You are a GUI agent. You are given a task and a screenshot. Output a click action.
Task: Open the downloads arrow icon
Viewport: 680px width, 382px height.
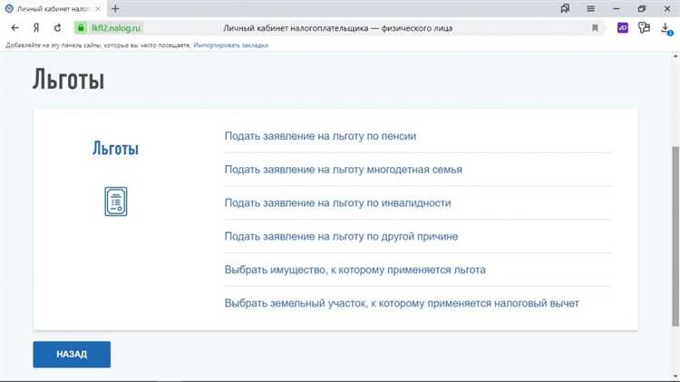(x=665, y=29)
